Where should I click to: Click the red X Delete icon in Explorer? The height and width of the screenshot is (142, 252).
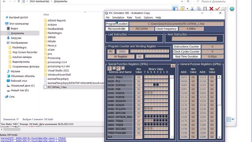[x=211, y=9]
